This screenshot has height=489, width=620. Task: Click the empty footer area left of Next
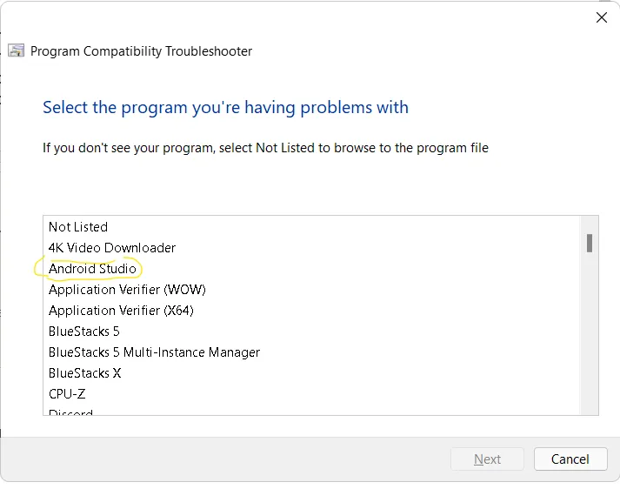pyautogui.click(x=226, y=459)
